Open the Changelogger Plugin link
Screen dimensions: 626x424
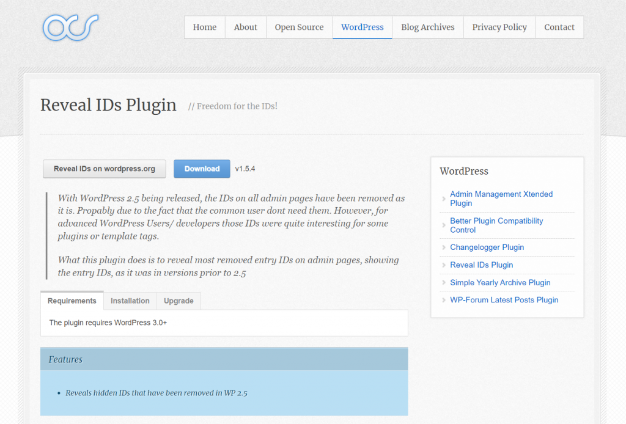click(x=487, y=247)
